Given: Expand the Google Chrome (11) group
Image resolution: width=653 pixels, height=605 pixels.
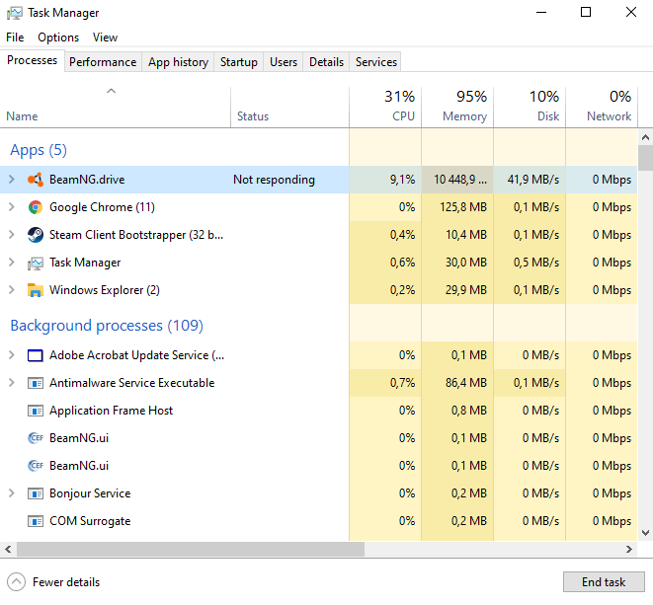Looking at the screenshot, I should [x=12, y=207].
